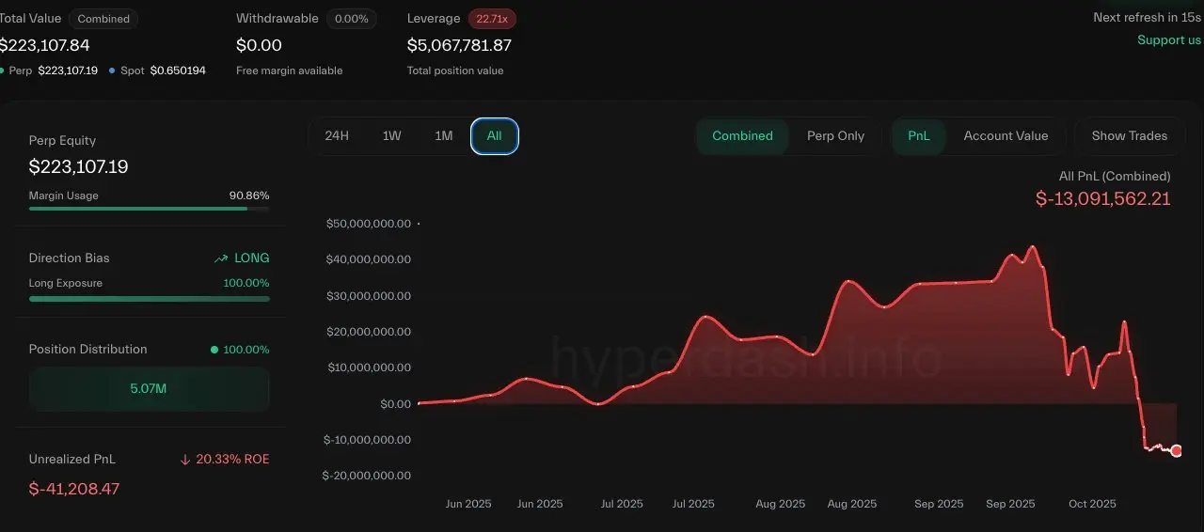Click the total position value $5,067,781.87
Screen dimensions: 1204x532
(459, 44)
